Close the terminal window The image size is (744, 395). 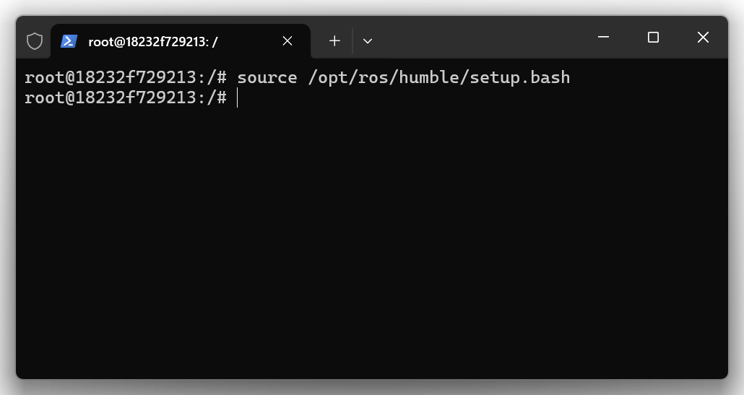pos(703,38)
